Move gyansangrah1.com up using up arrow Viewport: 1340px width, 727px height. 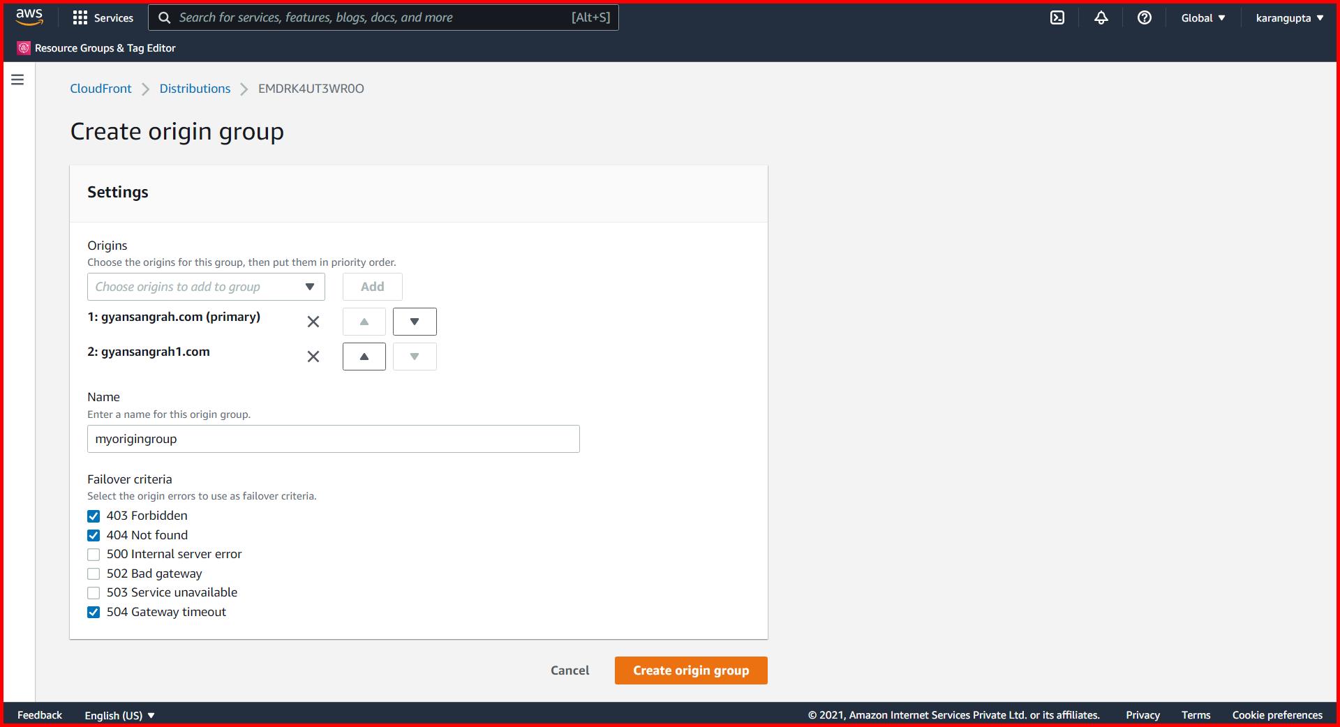364,357
